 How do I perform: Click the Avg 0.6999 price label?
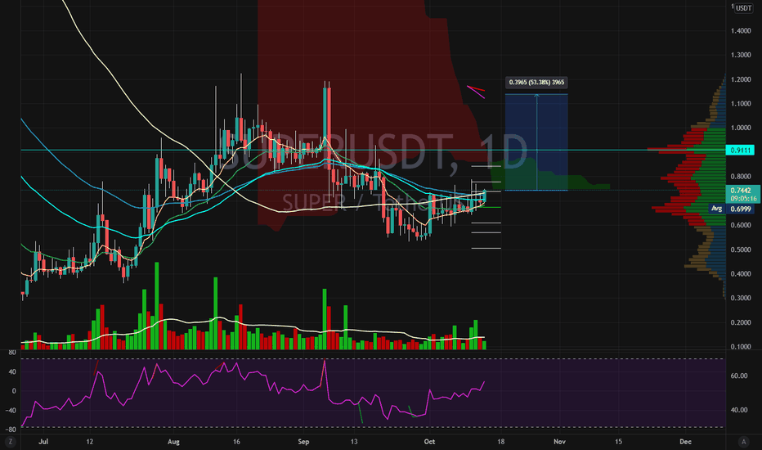coord(731,209)
